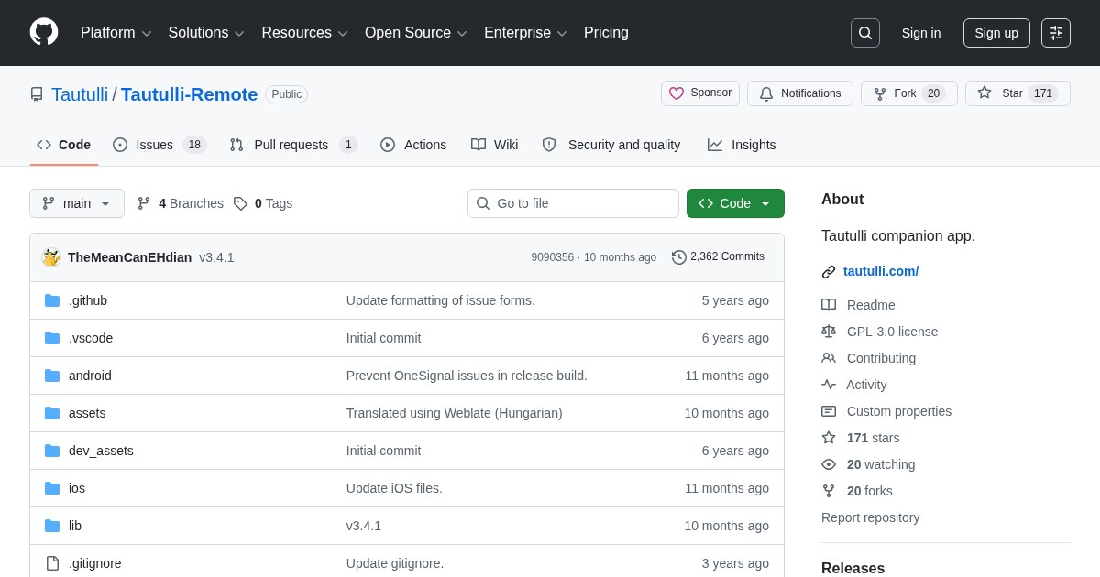Open the dev_assets folder

coord(101,451)
